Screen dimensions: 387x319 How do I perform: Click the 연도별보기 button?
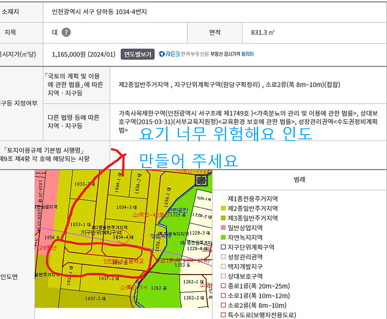138,54
